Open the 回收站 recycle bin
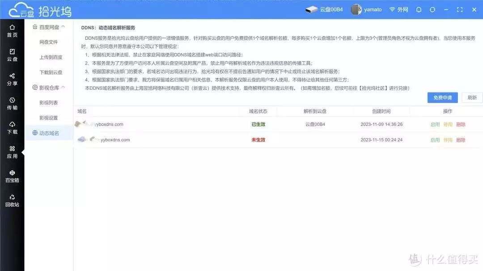 (x=12, y=201)
